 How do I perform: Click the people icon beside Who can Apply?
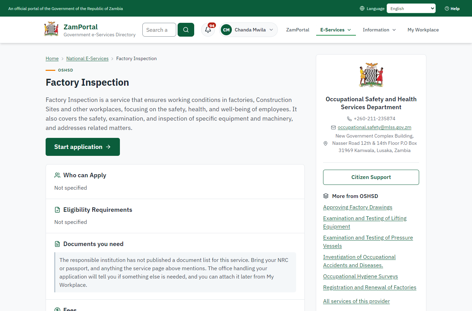tap(57, 175)
